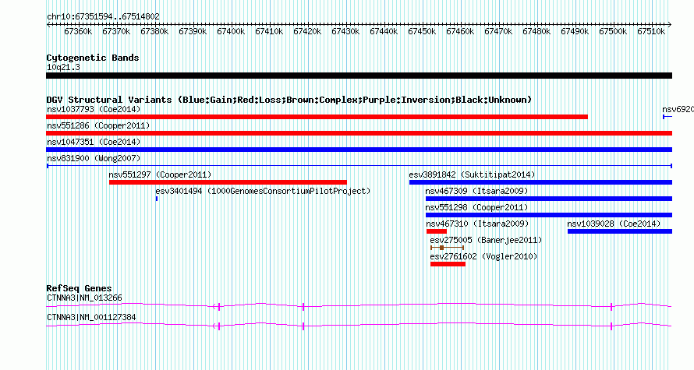Open the nsv1047351 (Coe2014) label
The width and height of the screenshot is (694, 370).
94,142
